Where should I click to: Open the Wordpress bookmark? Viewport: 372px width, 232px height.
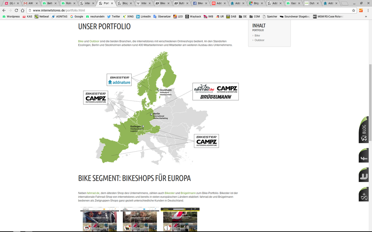coord(11,17)
